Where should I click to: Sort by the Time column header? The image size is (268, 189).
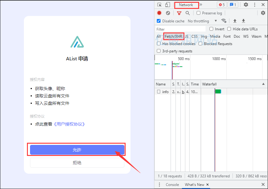[195, 84]
